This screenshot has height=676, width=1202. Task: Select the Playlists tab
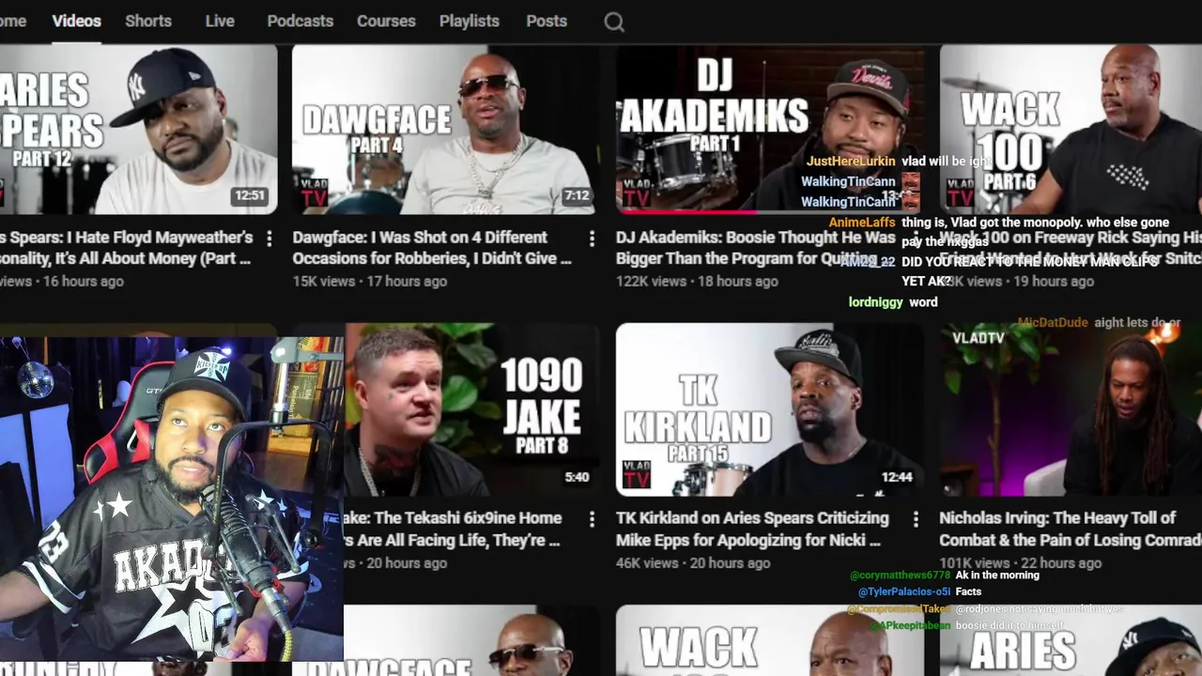470,21
